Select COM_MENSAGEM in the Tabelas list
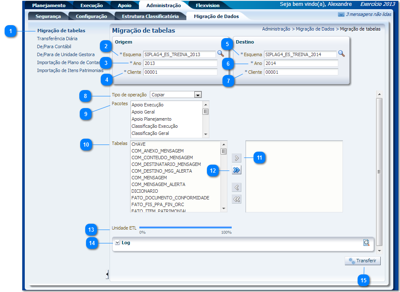400x292 pixels. click(x=149, y=178)
